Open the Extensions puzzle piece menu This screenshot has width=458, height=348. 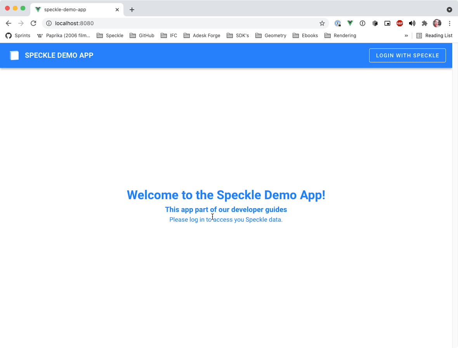pos(424,23)
